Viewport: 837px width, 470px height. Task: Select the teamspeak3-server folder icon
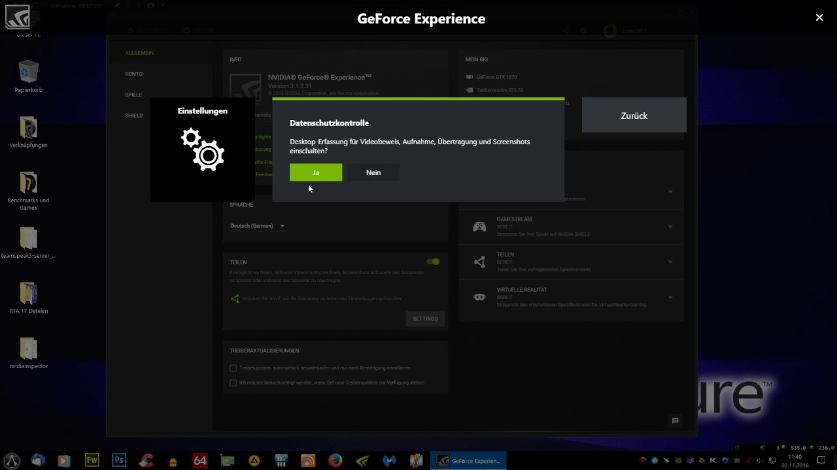pyautogui.click(x=28, y=243)
